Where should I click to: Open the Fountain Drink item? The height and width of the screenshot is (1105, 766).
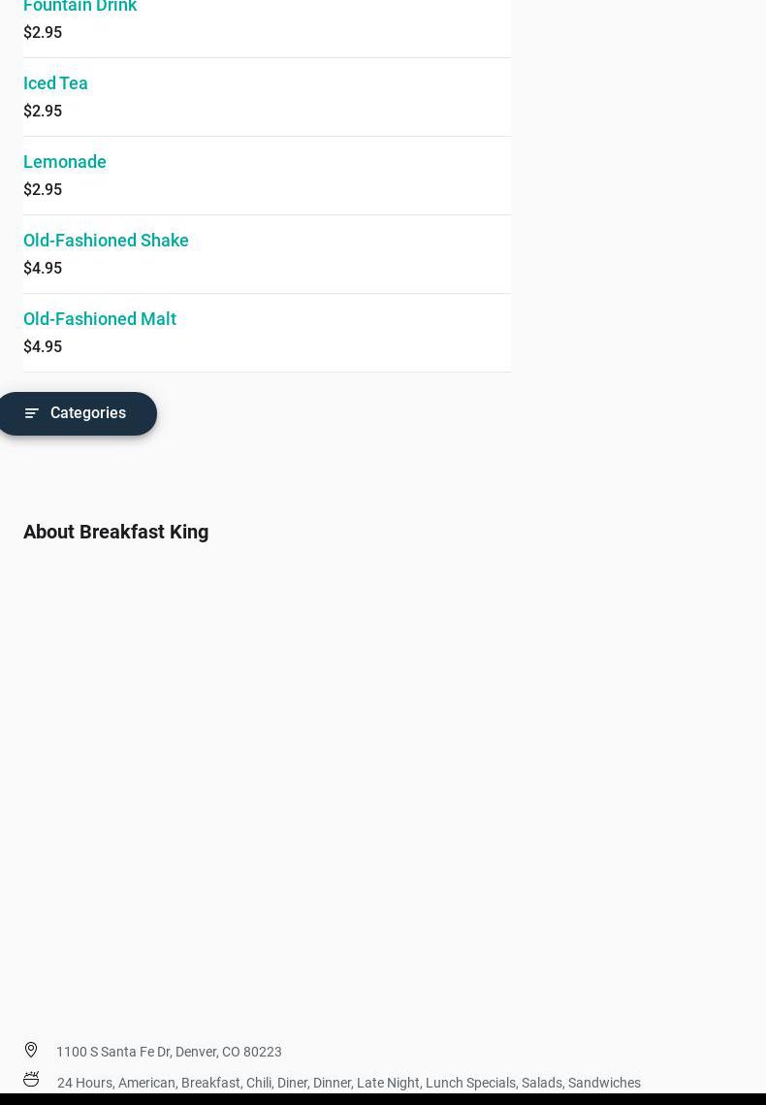pyautogui.click(x=80, y=7)
